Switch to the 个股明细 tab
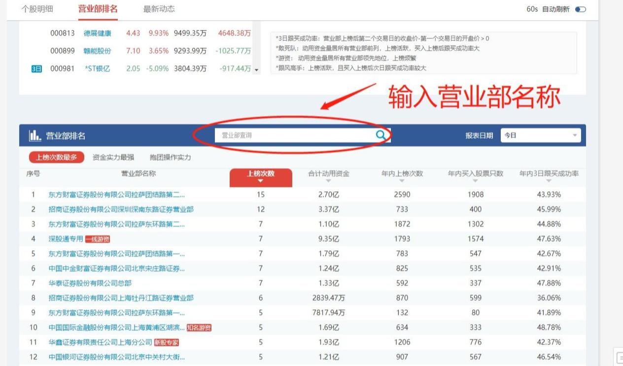This screenshot has width=623, height=366. [37, 9]
